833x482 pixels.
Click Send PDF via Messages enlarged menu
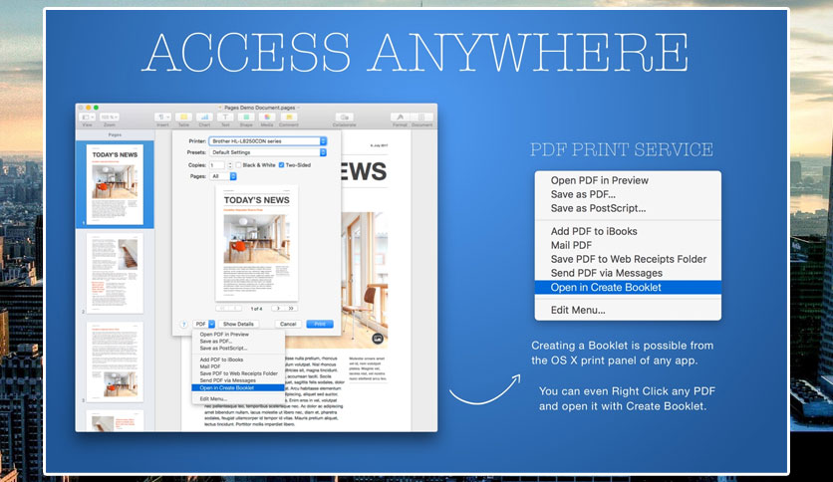pyautogui.click(x=628, y=273)
